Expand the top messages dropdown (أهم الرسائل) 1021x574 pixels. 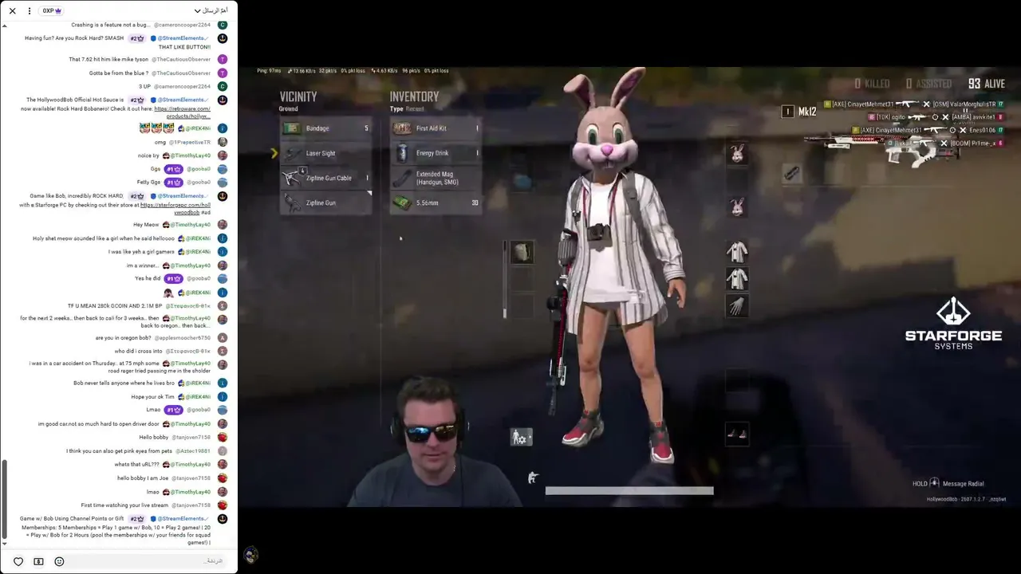click(x=211, y=11)
